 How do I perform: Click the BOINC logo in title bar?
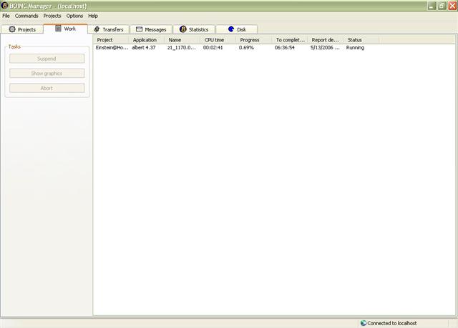point(4,6)
